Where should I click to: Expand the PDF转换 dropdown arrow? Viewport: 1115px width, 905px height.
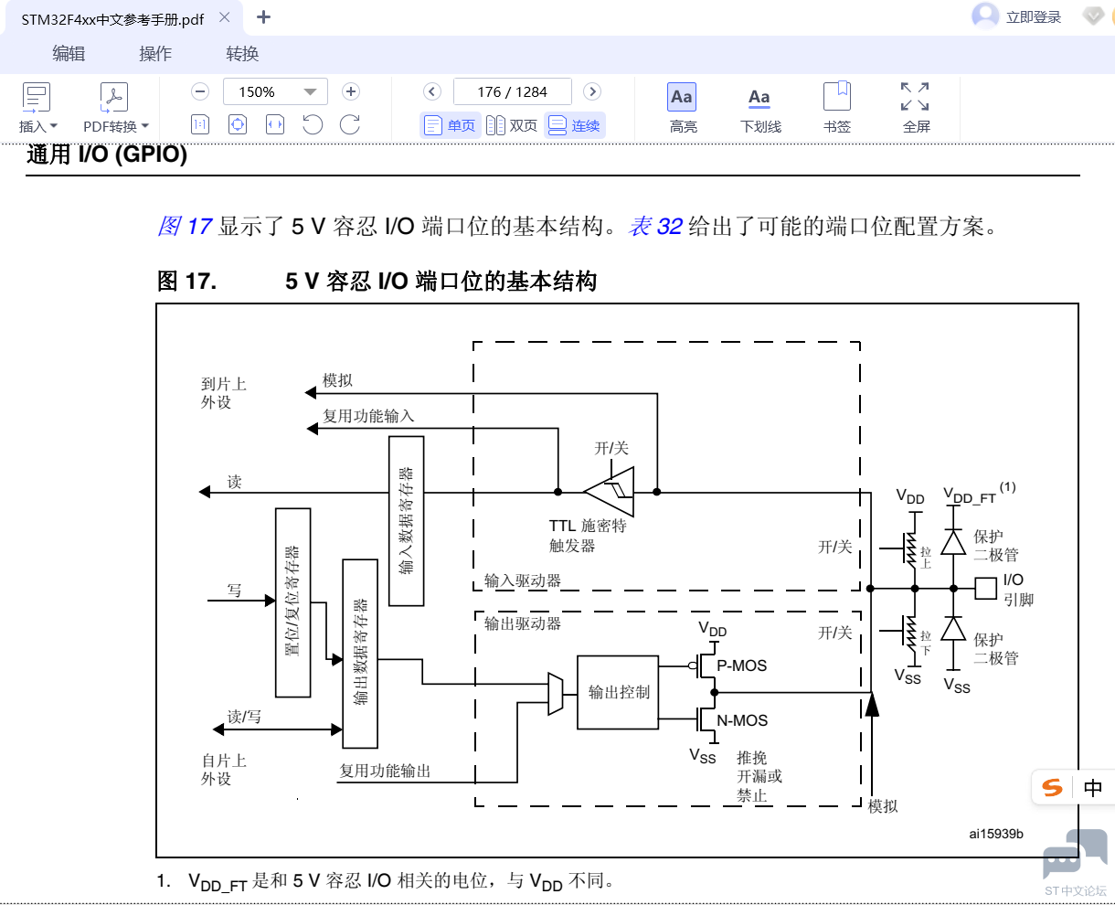144,126
